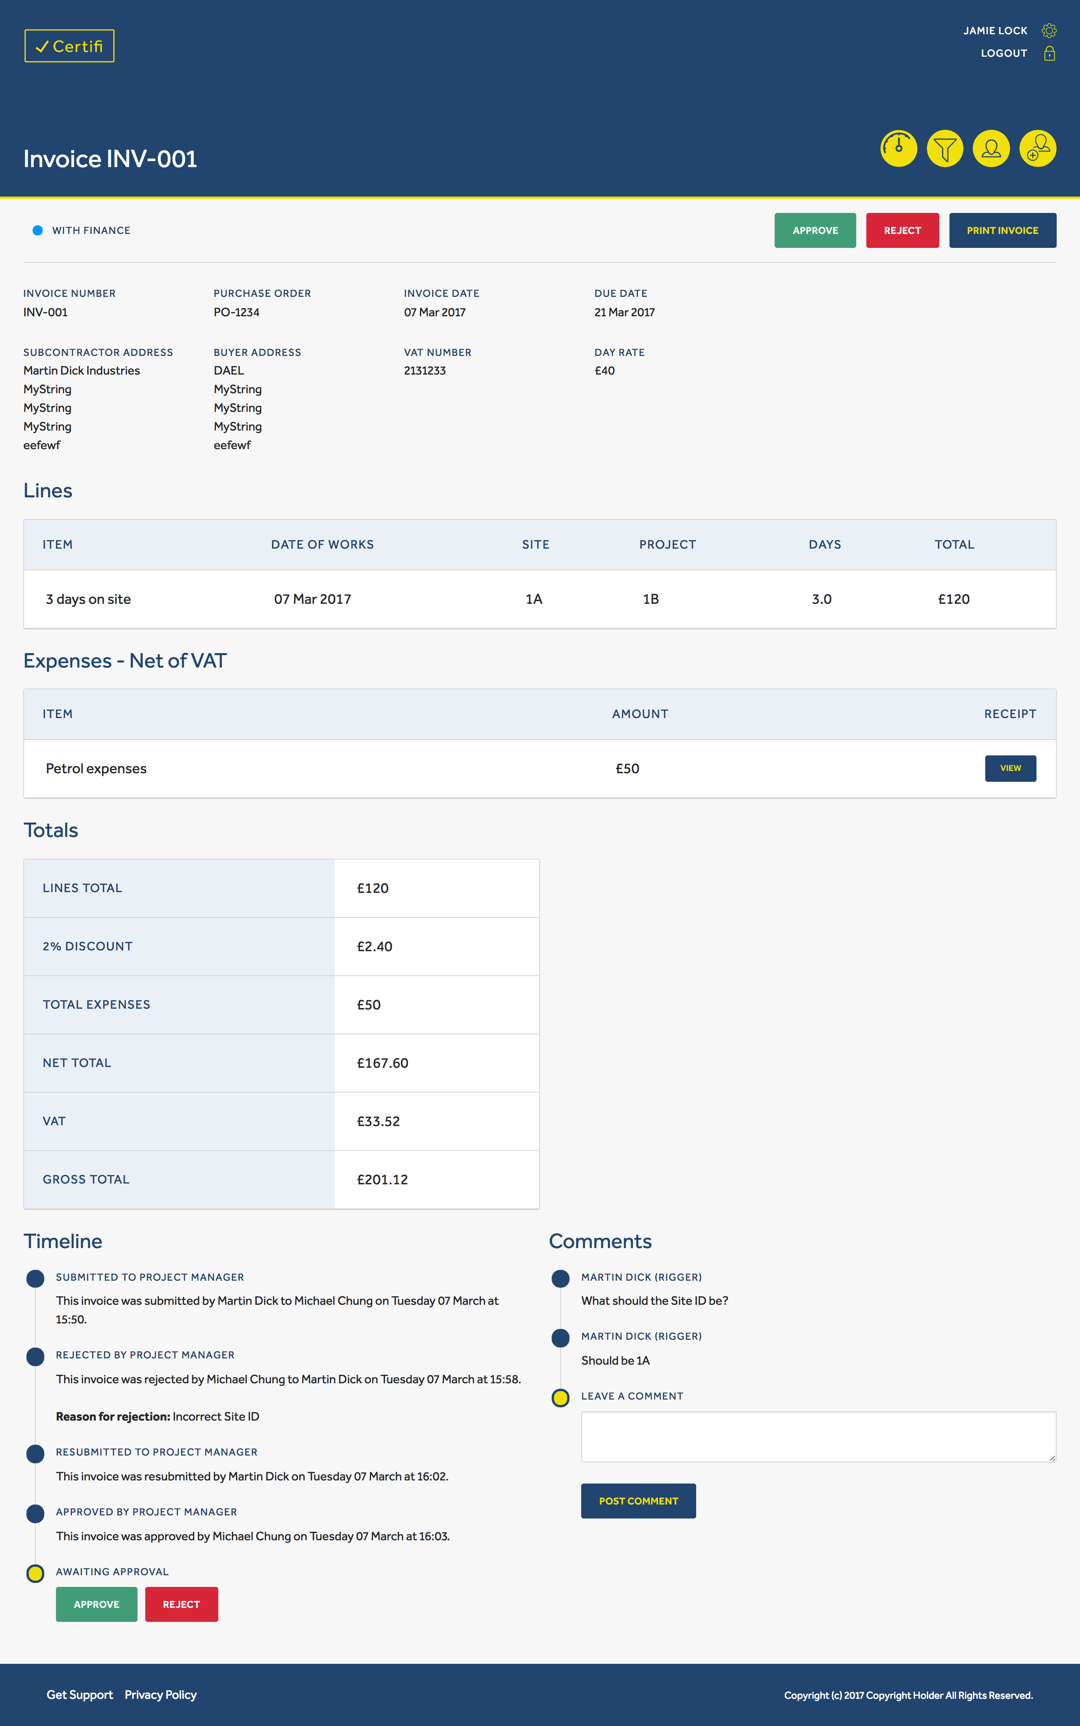
Task: Click the user profile icon
Action: 991,148
